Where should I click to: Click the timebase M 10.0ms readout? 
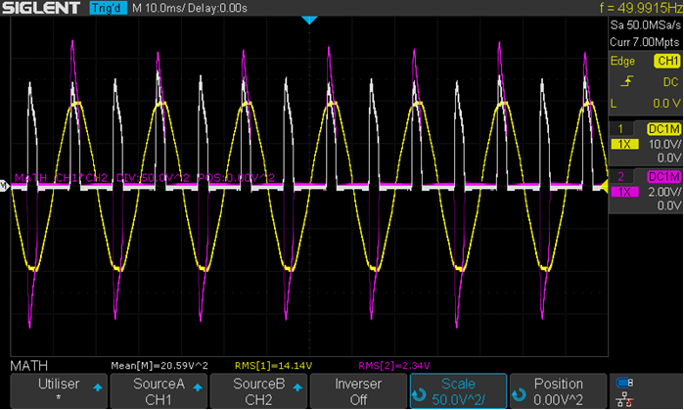click(158, 8)
